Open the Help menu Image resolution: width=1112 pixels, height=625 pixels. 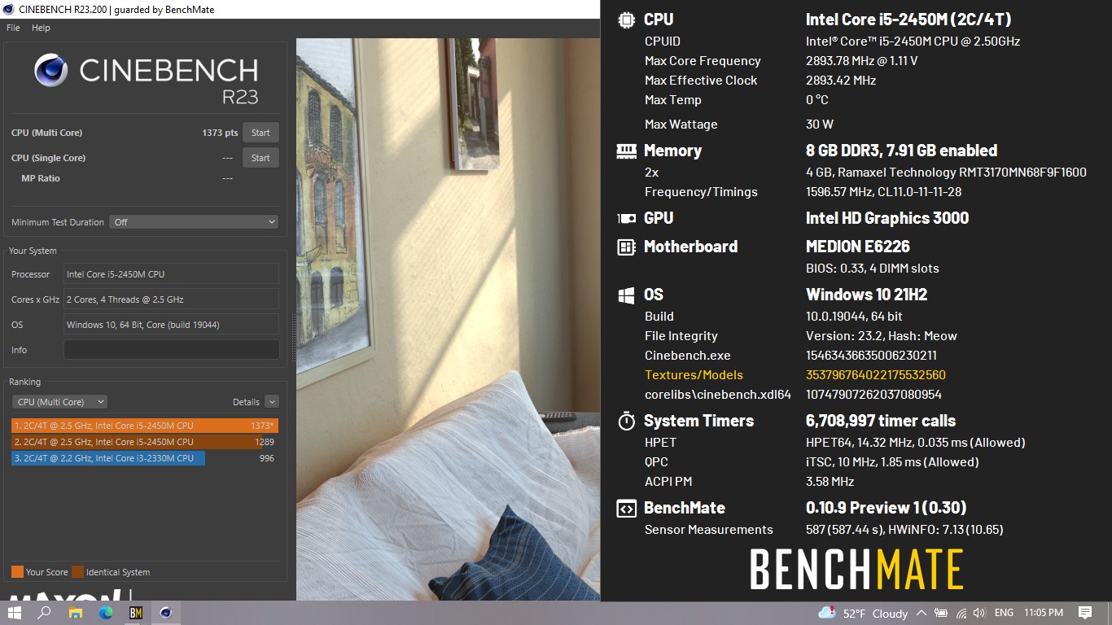(41, 28)
